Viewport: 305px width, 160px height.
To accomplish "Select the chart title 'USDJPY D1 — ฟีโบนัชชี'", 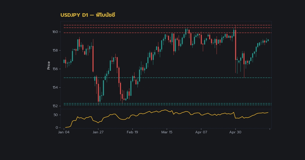I will tap(88, 15).
